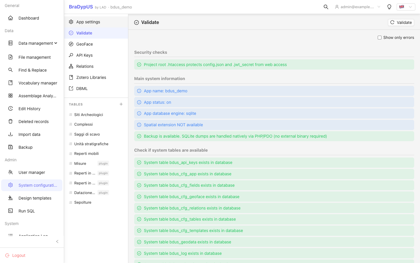Click the Validate refresh button
This screenshot has width=420, height=263.
tap(401, 23)
